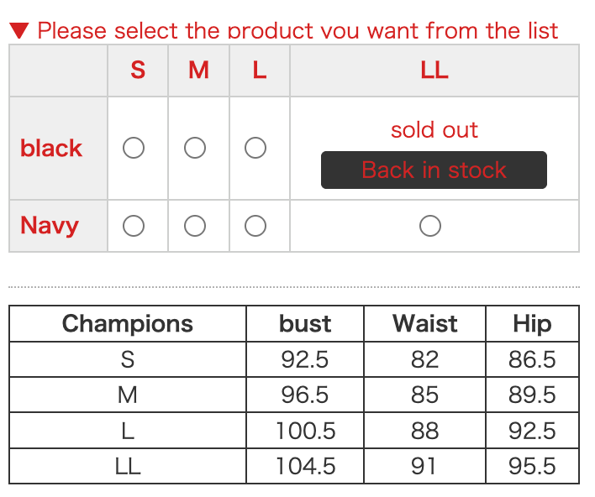Click the LL size column header

tap(434, 71)
